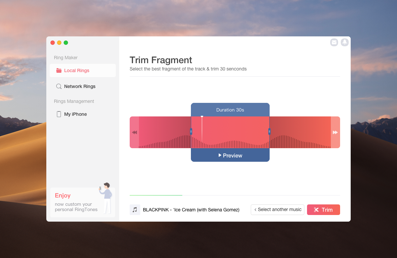The height and width of the screenshot is (258, 397).
Task: Maximize window with the green button
Action: pos(66,43)
